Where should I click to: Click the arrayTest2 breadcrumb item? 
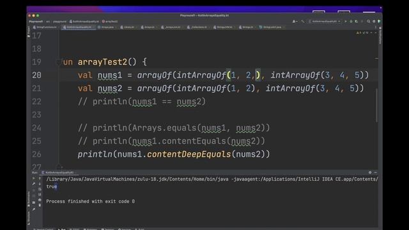coord(110,21)
